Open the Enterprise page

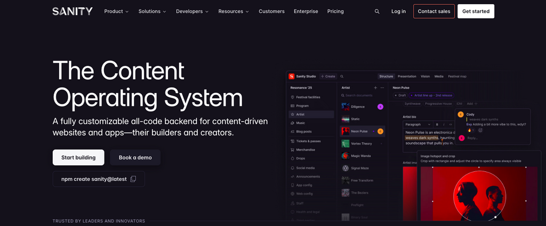click(x=306, y=12)
